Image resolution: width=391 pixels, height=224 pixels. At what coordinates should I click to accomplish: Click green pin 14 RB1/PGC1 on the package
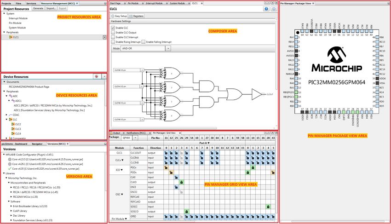point(296,97)
